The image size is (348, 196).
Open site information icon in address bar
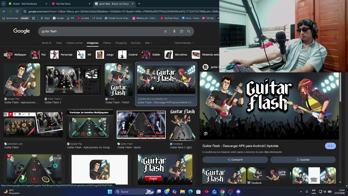[25, 11]
